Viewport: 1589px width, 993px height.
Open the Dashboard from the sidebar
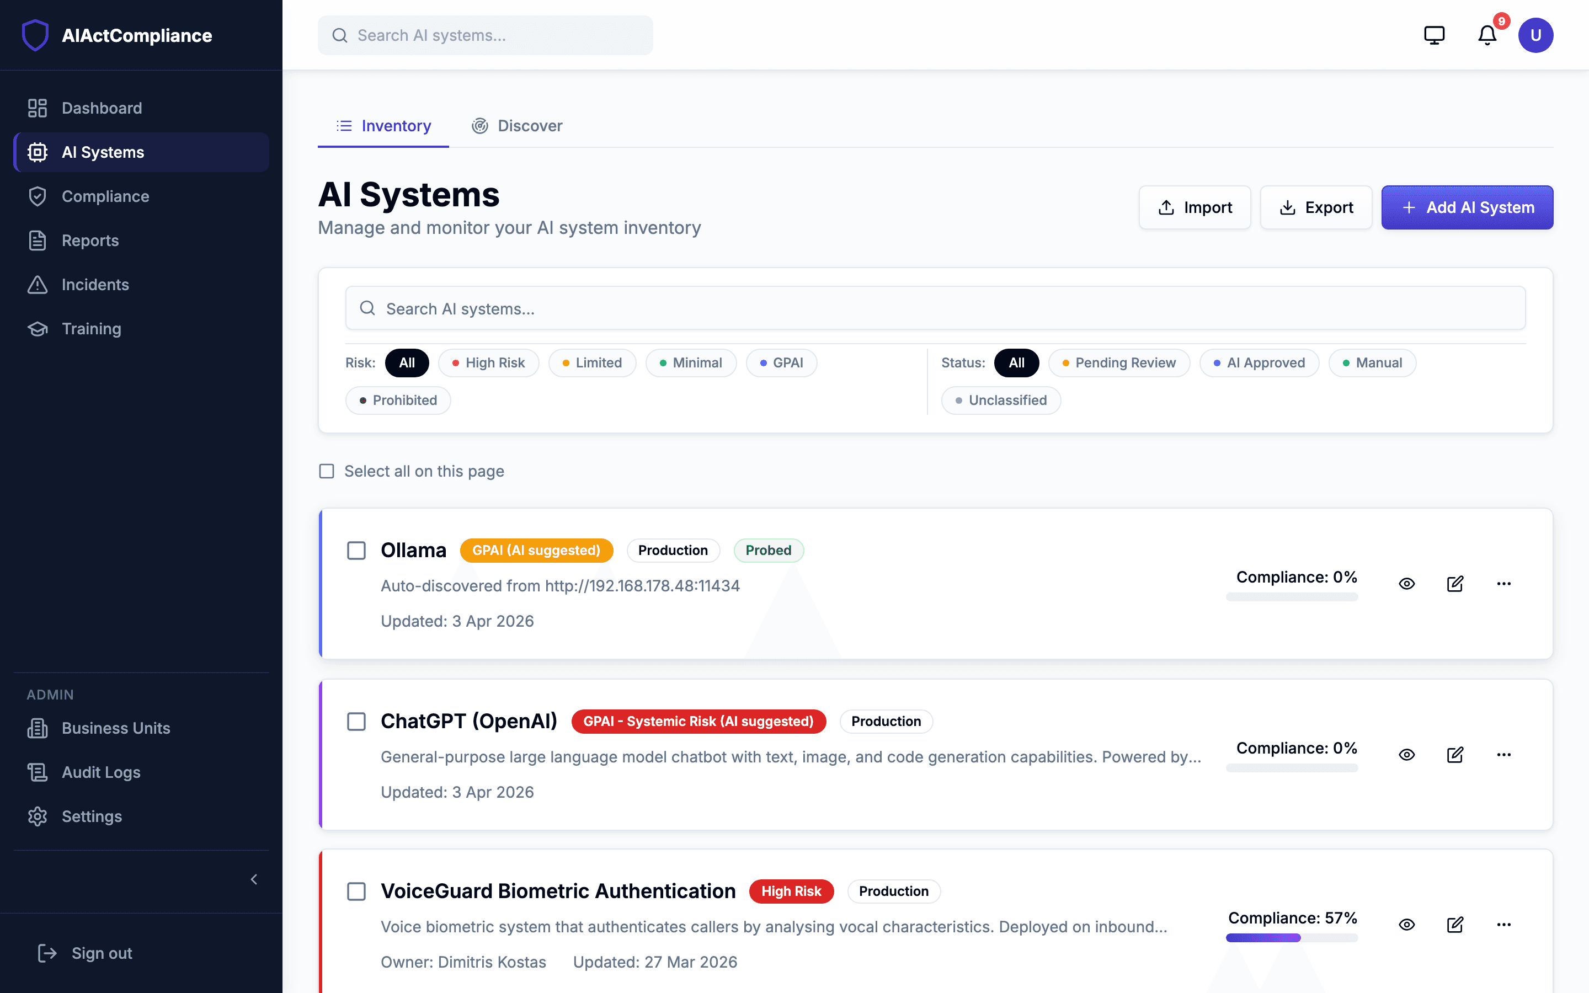(x=101, y=108)
